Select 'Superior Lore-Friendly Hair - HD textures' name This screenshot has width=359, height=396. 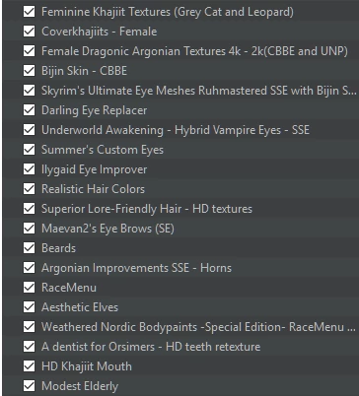click(147, 209)
